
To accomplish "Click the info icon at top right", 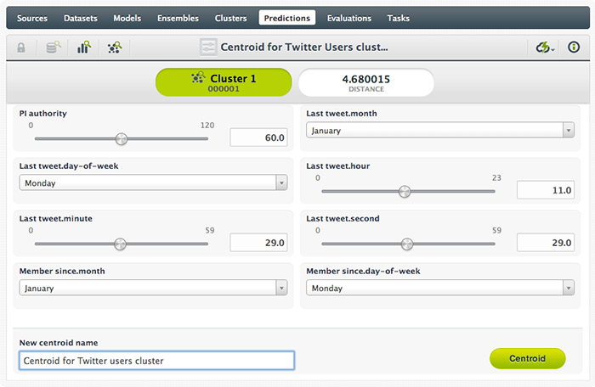I will coord(574,48).
